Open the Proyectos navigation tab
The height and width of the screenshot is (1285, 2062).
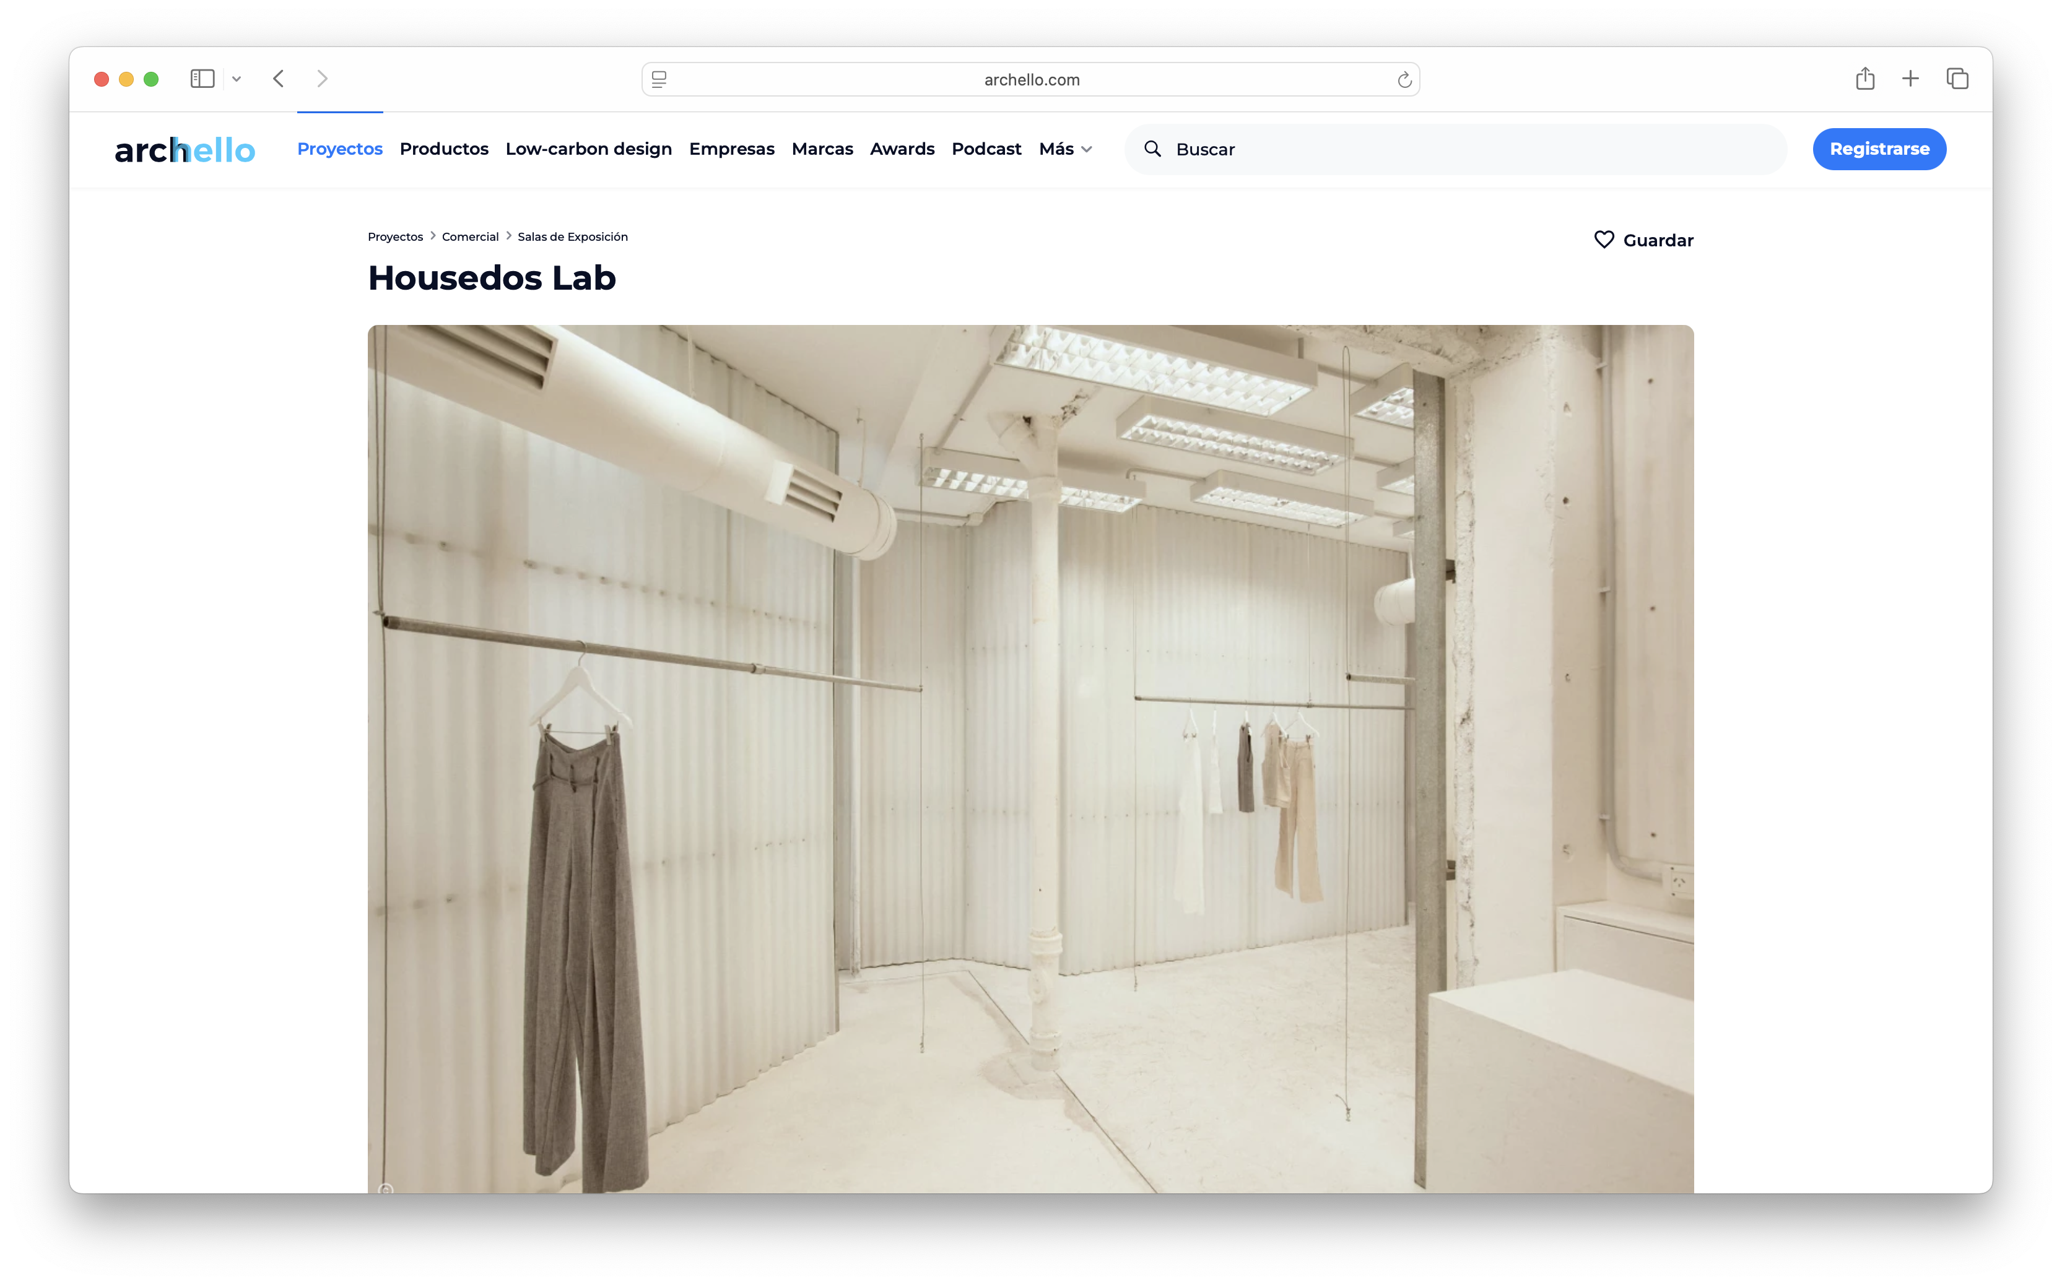pyautogui.click(x=340, y=149)
